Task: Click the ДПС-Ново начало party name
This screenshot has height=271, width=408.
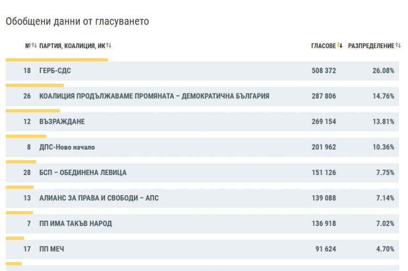Action: 67,147
